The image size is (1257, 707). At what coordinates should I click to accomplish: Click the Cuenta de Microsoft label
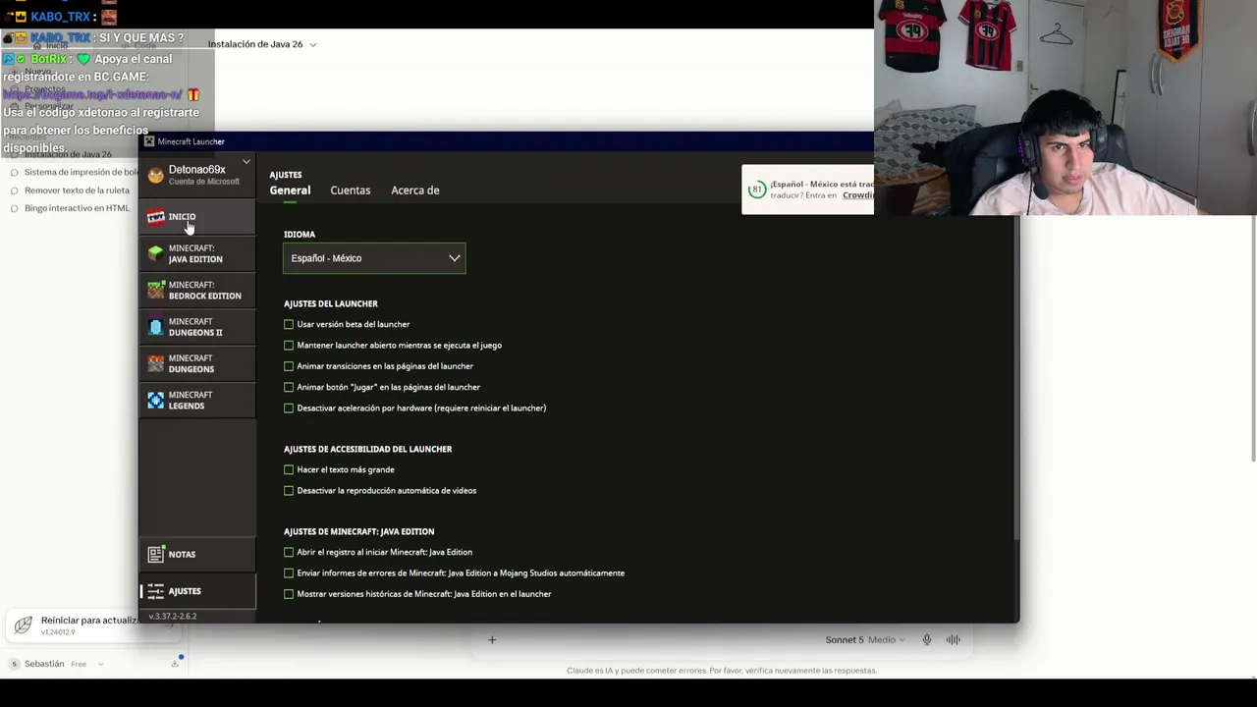point(204,183)
